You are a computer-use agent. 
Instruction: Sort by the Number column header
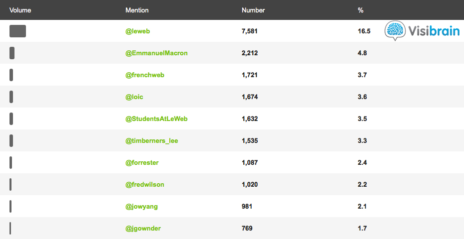(x=253, y=10)
